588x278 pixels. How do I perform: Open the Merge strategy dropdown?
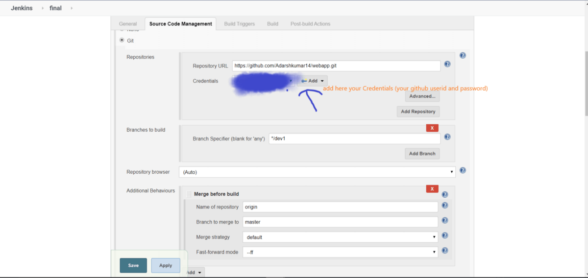pyautogui.click(x=340, y=237)
